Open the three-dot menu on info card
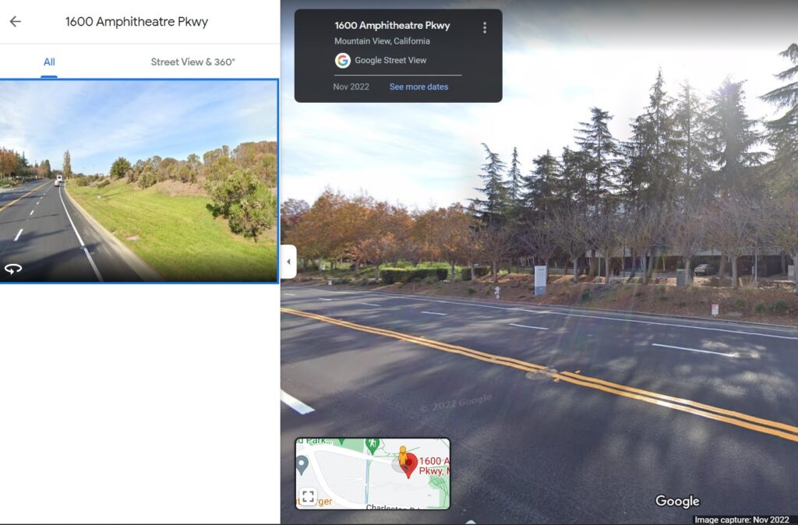 [x=485, y=27]
